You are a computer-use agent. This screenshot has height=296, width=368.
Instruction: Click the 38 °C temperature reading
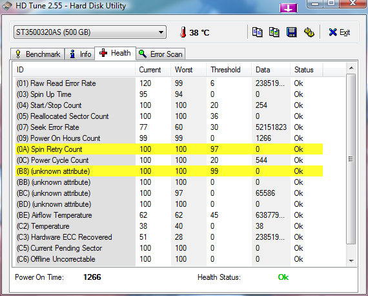click(x=199, y=33)
